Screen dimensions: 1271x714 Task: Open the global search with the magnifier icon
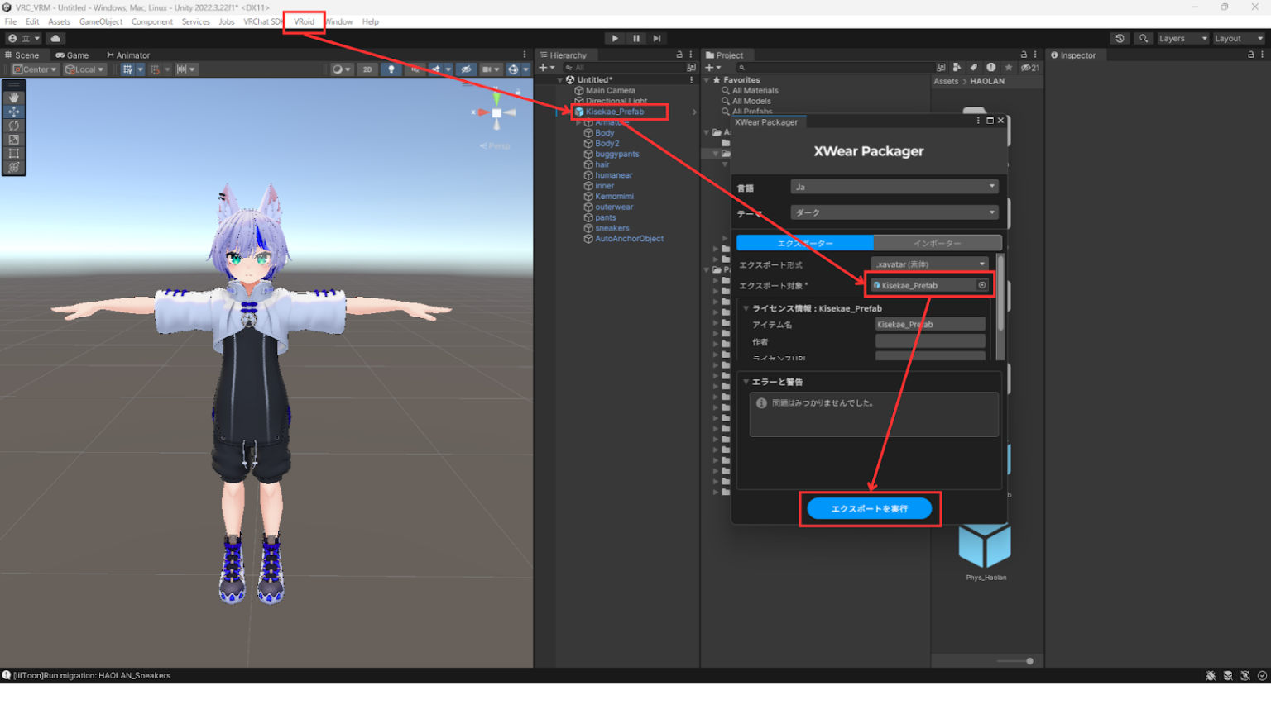[x=1143, y=38]
